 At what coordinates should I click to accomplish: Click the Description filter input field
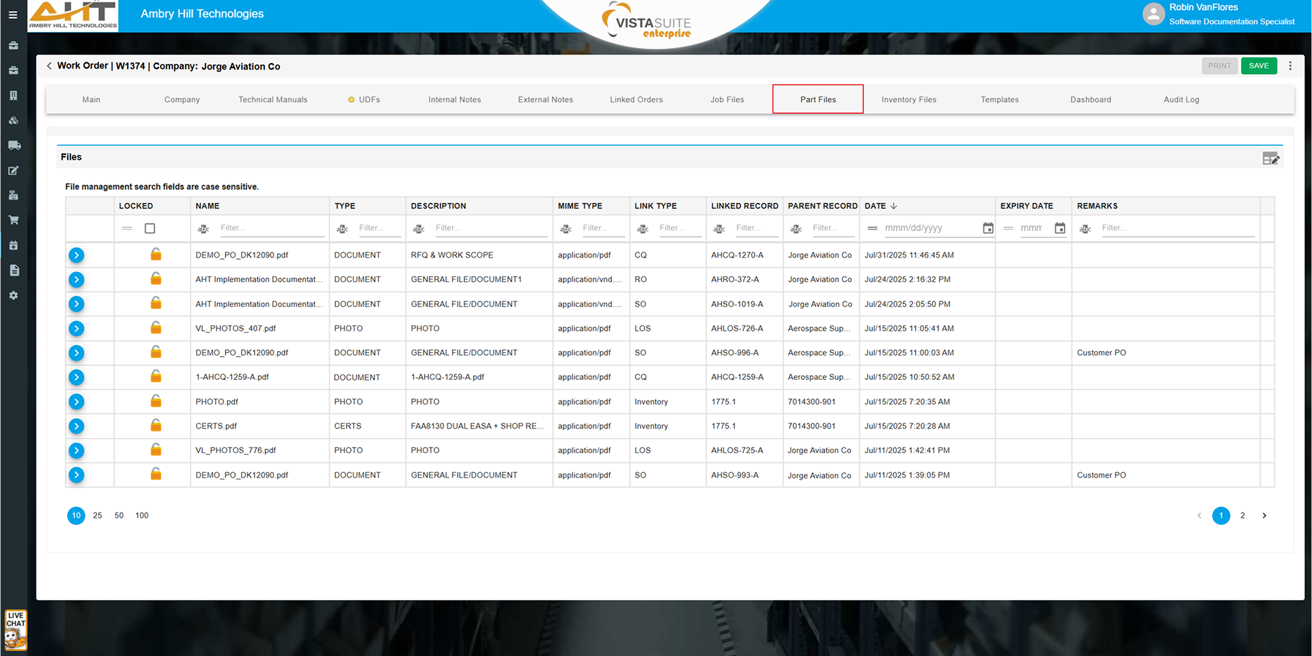point(490,228)
